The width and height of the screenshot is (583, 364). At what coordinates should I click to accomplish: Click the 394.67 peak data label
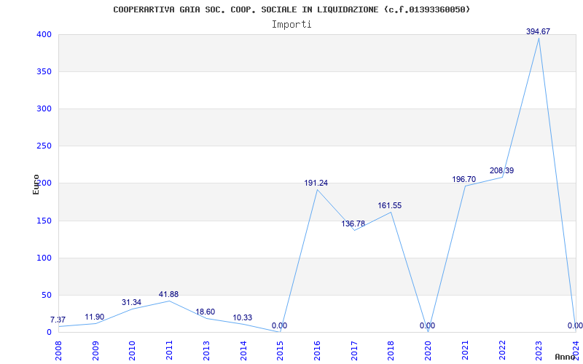(538, 31)
